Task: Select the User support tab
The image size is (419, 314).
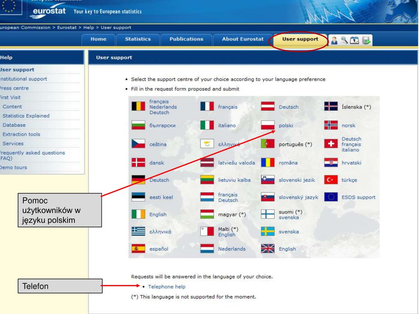Action: [300, 39]
